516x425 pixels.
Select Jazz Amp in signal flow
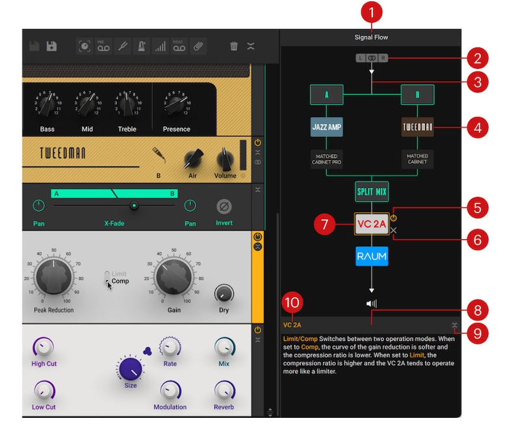326,127
